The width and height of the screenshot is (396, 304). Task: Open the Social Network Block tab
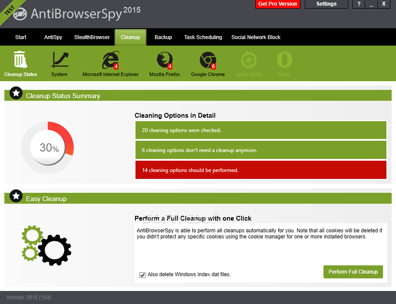pos(256,37)
